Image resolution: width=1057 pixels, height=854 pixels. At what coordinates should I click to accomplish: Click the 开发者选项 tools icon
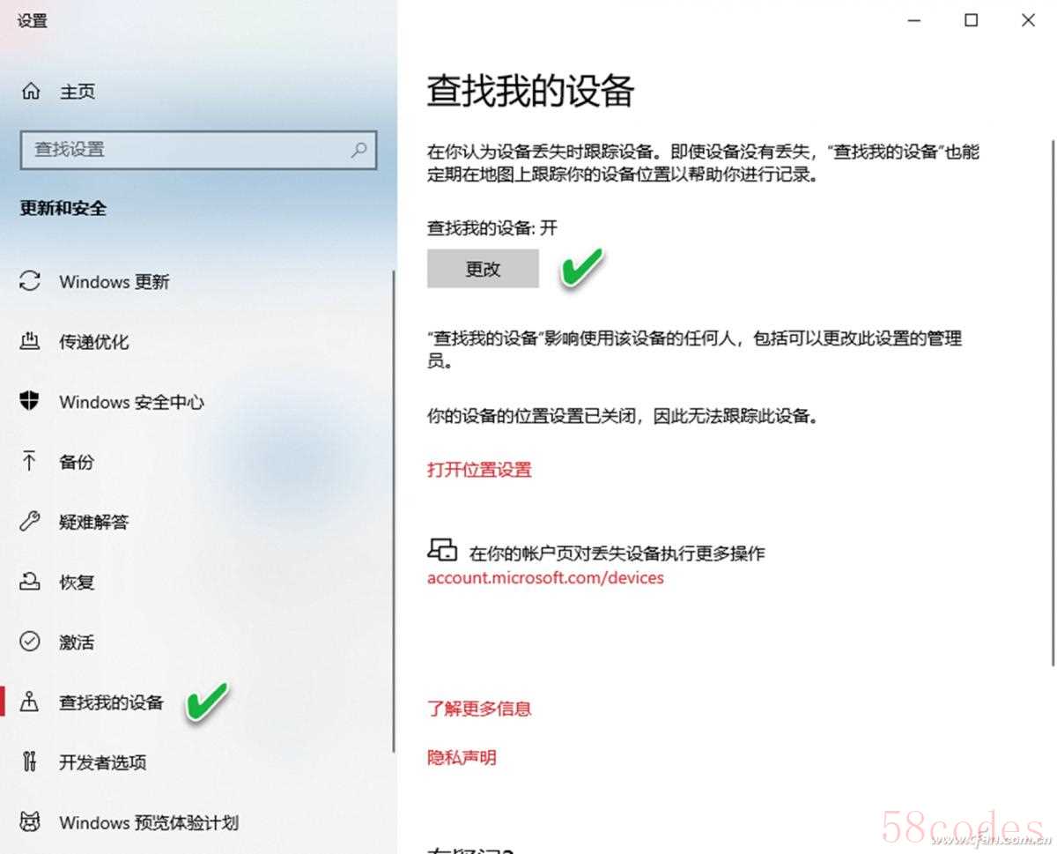point(30,761)
